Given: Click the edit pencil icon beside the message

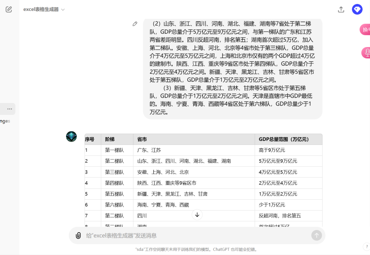Looking at the screenshot, I should (x=135, y=24).
